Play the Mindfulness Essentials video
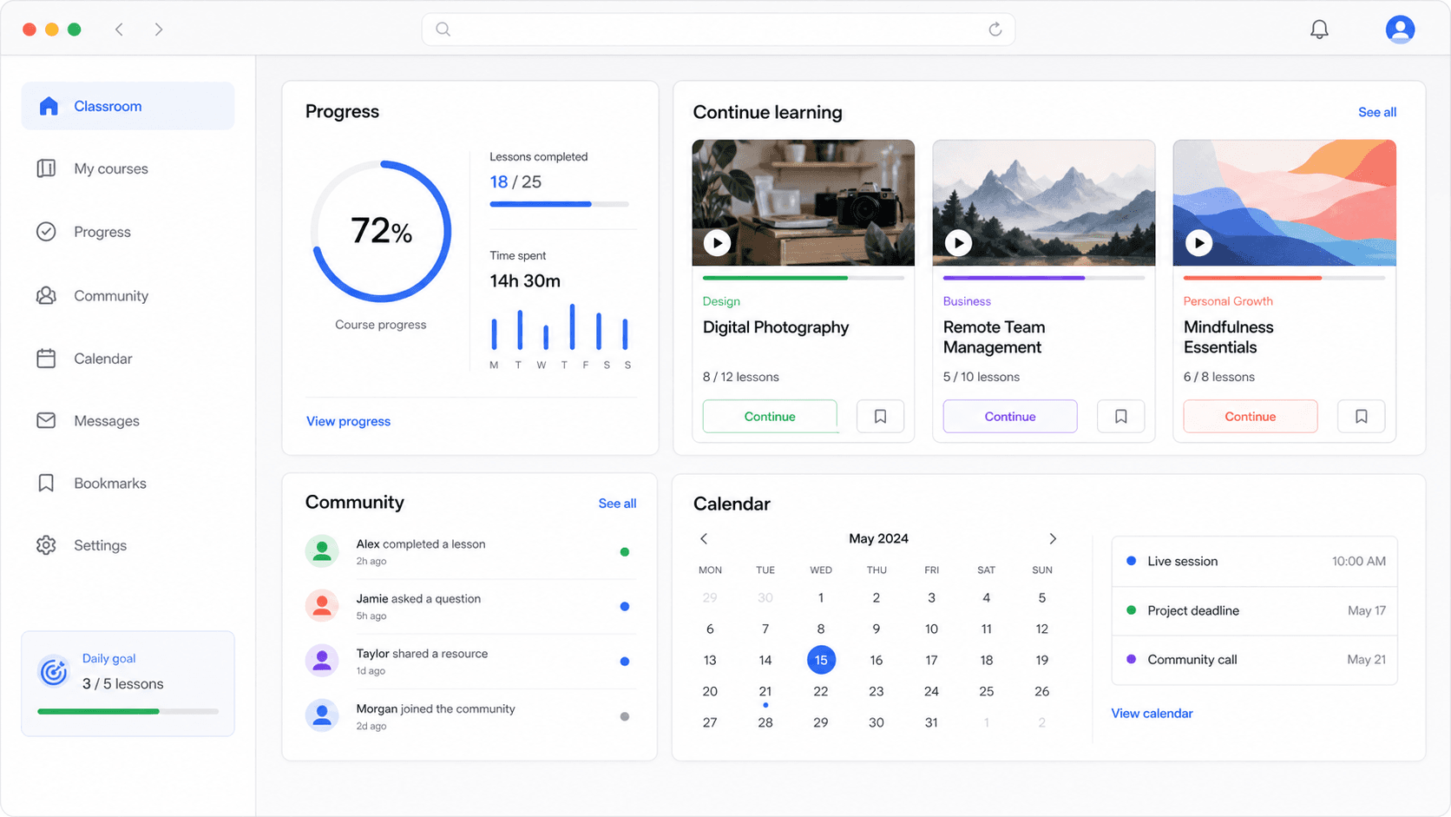 point(1198,243)
